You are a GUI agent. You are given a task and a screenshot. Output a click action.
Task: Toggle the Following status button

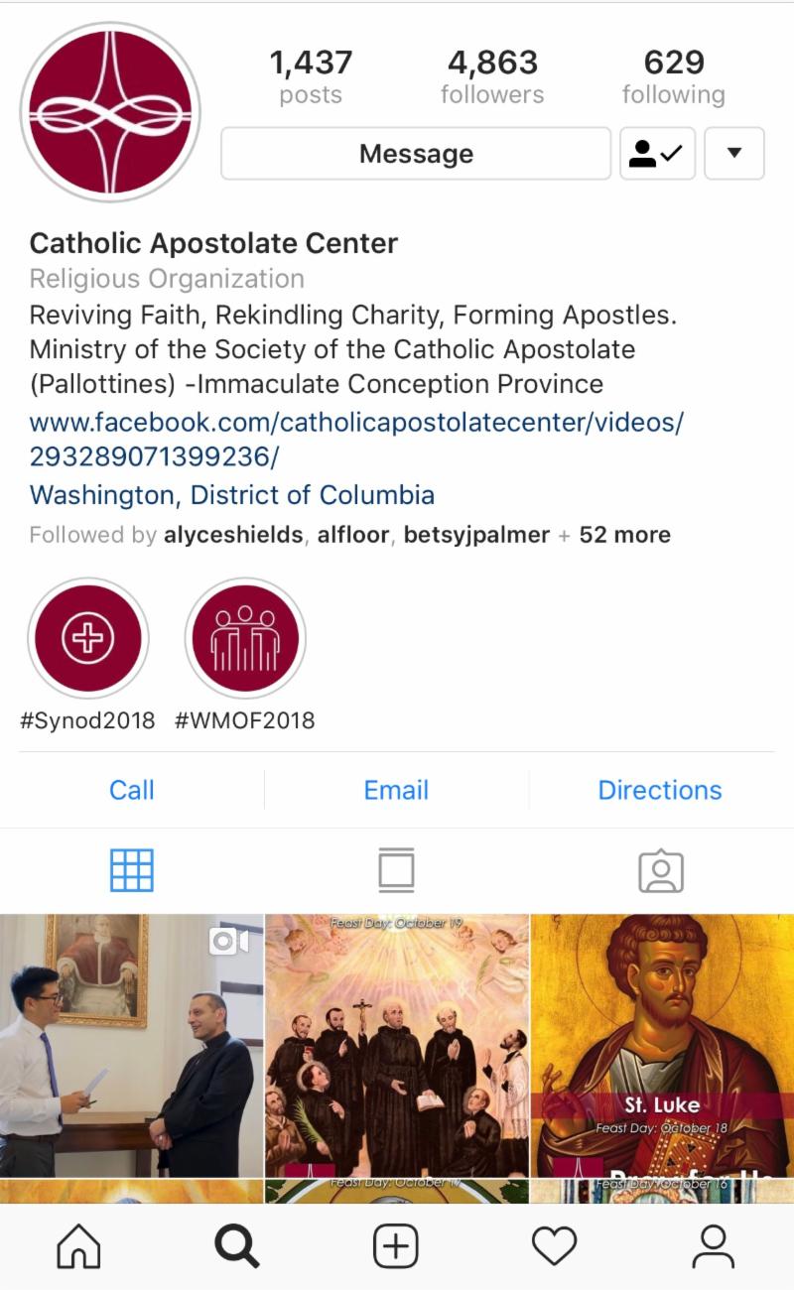(x=657, y=153)
